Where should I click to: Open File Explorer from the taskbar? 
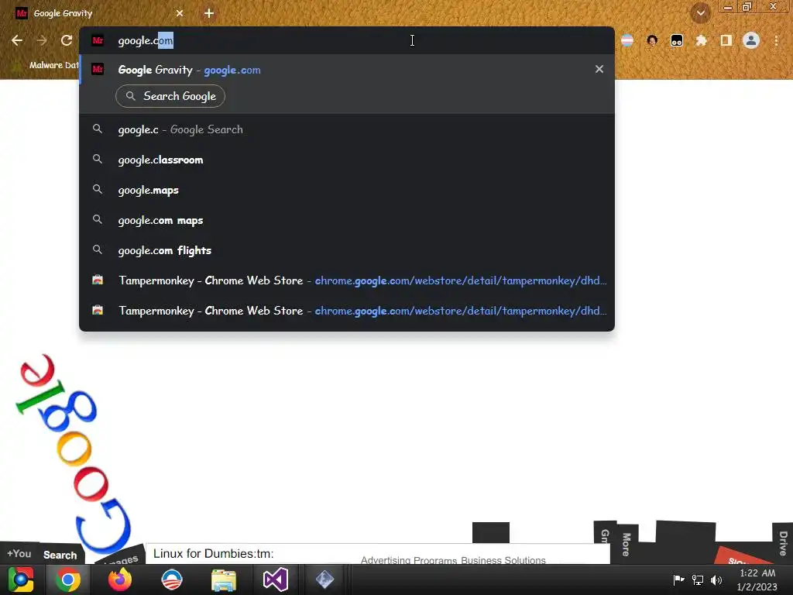point(224,580)
